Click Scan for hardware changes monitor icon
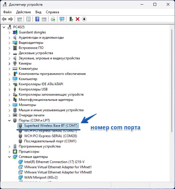 click(x=62, y=19)
